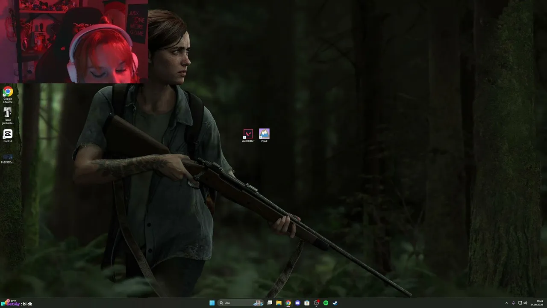The width and height of the screenshot is (547, 308).
Task: Select the Google Chrome desktop shortcut
Action: (x=8, y=95)
